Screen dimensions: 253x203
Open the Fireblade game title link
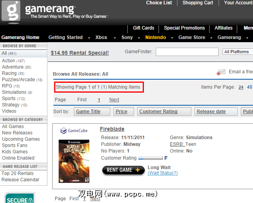[x=112, y=129]
